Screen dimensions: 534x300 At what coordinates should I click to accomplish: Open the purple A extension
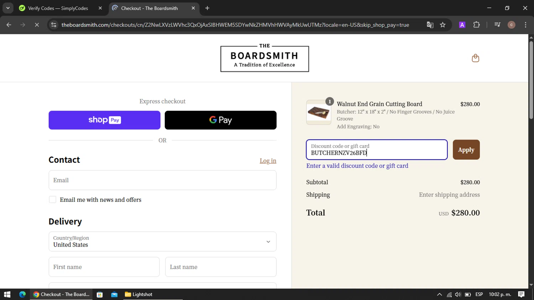pyautogui.click(x=462, y=25)
